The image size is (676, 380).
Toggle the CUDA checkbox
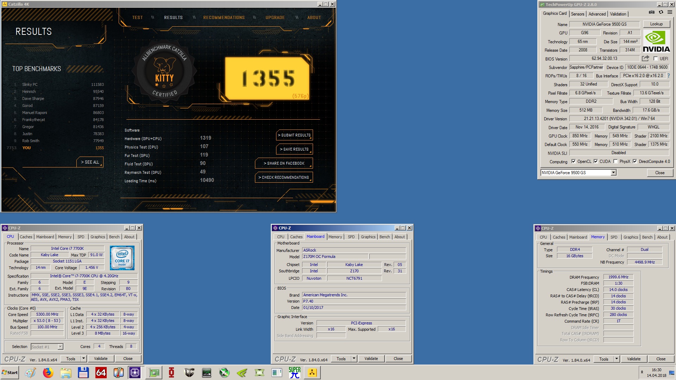(596, 161)
